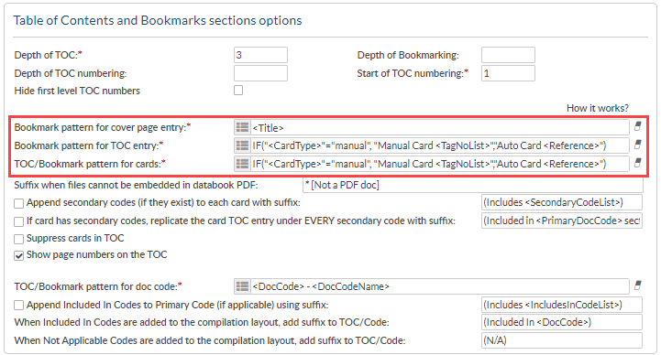This screenshot has height=355, width=661.
Task: Check replicate card TOC entry under every secondary code
Action: (18, 221)
